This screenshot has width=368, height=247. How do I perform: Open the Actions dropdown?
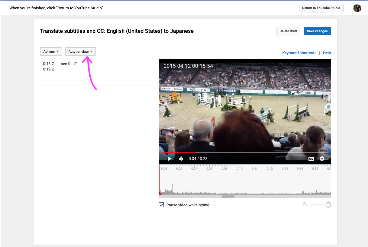point(51,52)
